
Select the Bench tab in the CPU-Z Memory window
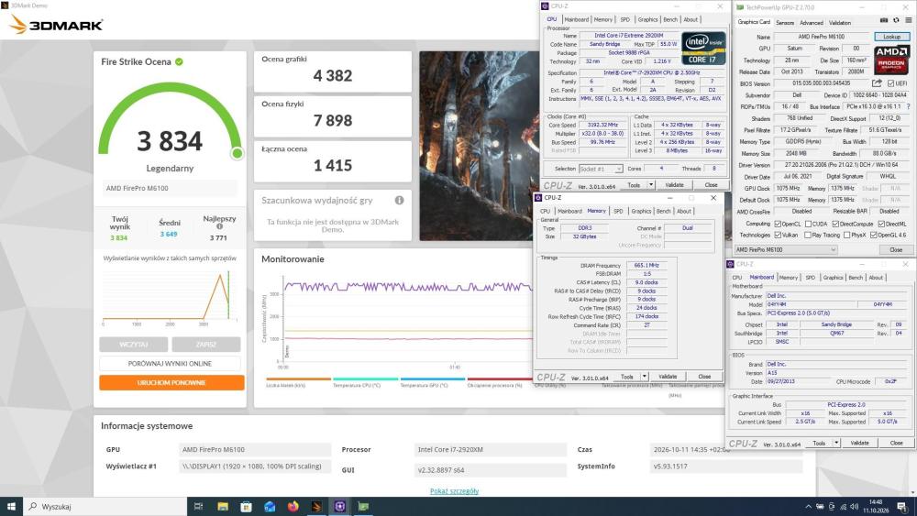pyautogui.click(x=664, y=211)
